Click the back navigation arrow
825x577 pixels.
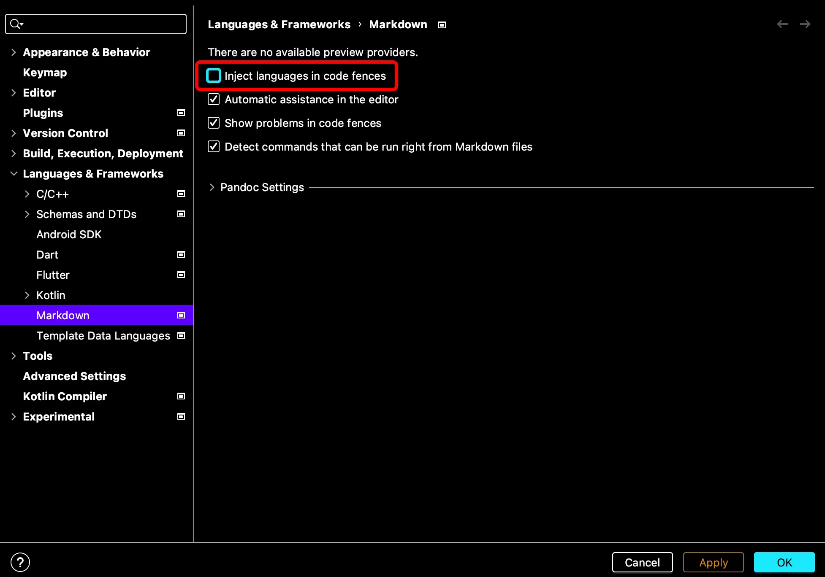point(782,24)
